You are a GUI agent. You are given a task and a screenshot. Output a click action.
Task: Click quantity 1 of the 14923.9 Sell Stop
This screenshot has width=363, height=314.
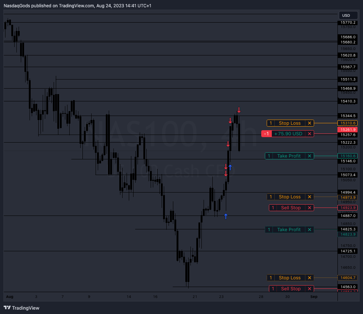(x=273, y=208)
